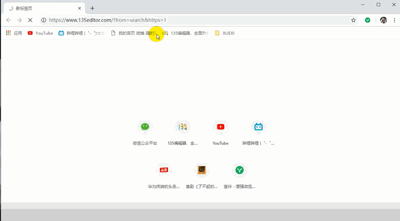
Task: Open 美剧《了不起的 shortcut tile
Action: [x=201, y=176]
